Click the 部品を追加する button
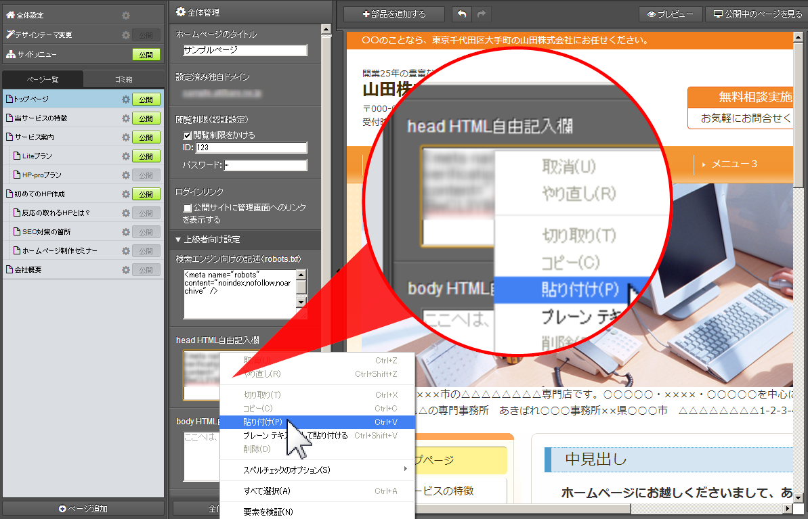Image resolution: width=808 pixels, height=519 pixels. point(394,14)
